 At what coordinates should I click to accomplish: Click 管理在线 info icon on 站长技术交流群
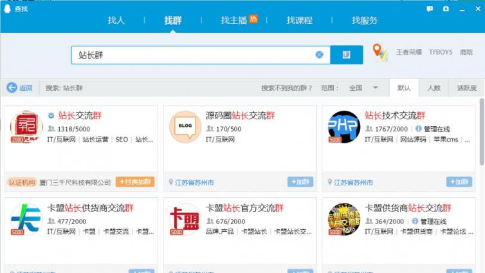419,129
